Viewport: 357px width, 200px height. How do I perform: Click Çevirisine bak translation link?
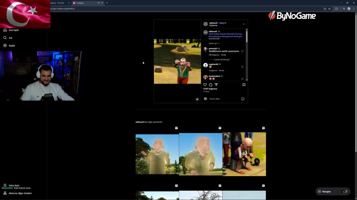(214, 39)
